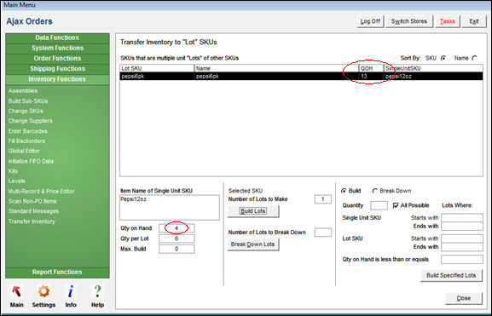Select the Build radio button
The width and height of the screenshot is (492, 316).
click(x=344, y=191)
